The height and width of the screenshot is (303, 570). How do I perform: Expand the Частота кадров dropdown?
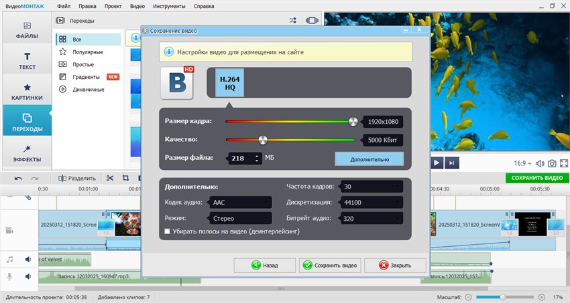pos(372,187)
